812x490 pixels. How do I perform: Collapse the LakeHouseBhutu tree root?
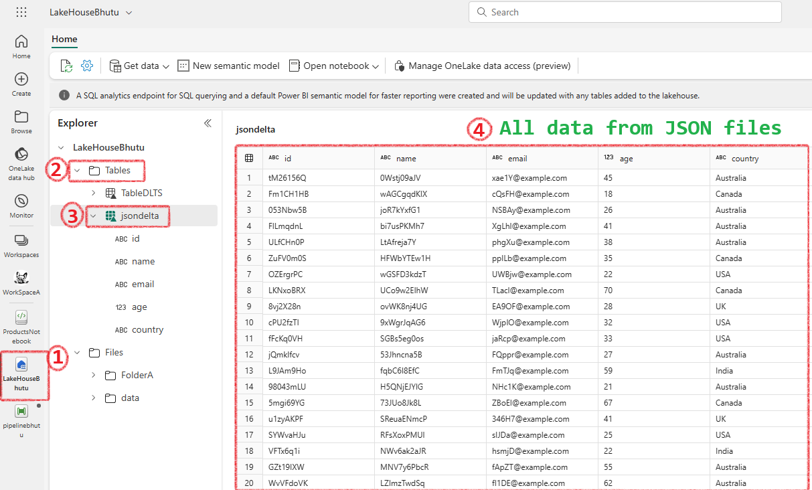point(62,147)
